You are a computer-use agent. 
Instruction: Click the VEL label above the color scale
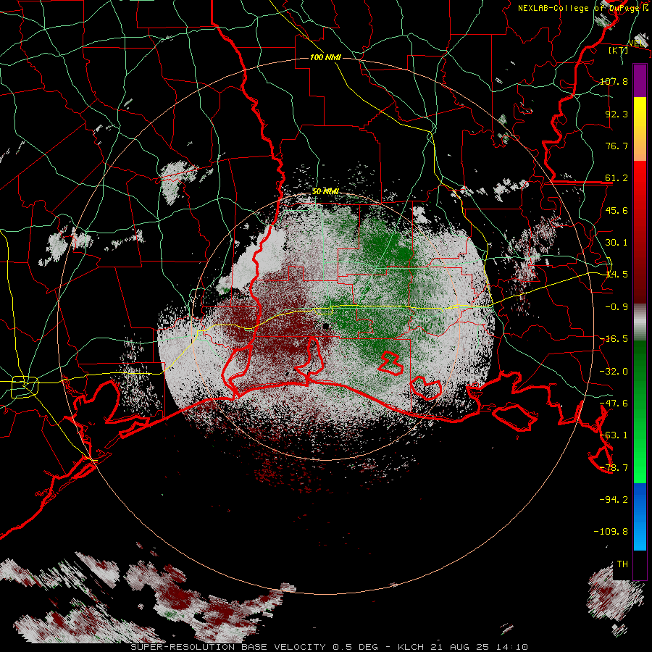636,43
